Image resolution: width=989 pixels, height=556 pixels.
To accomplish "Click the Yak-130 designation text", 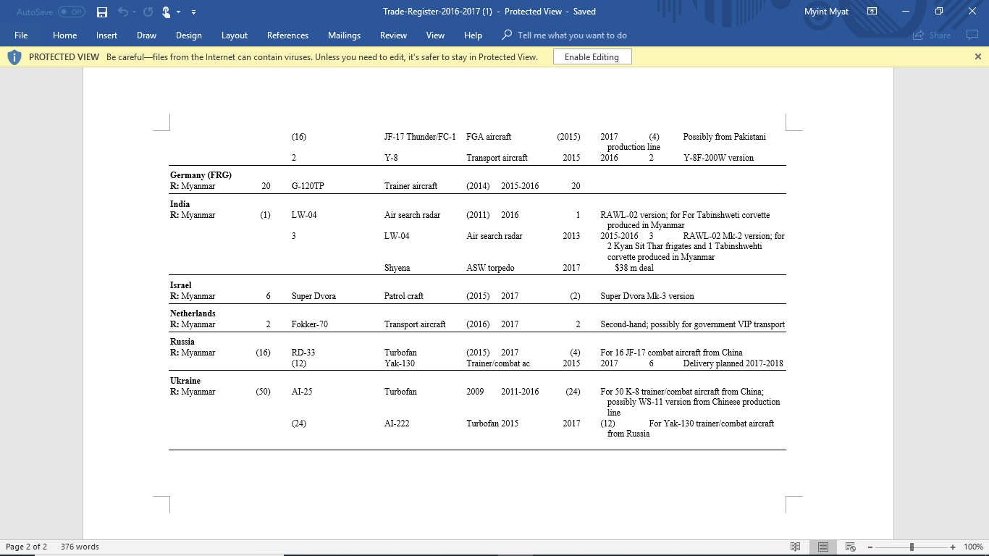I will click(x=400, y=363).
